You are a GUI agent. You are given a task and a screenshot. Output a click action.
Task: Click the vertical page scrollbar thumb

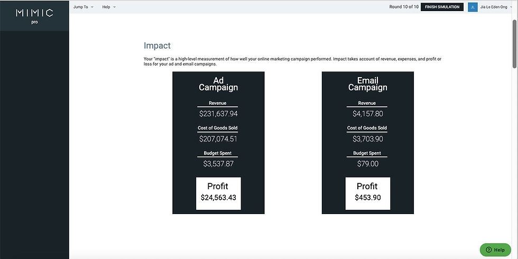point(515,43)
